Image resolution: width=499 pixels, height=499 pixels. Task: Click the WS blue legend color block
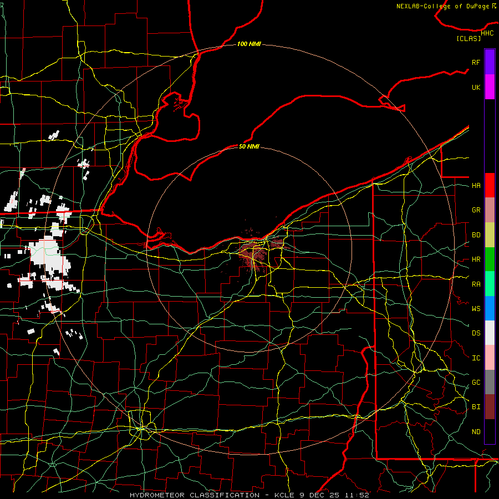coord(490,308)
